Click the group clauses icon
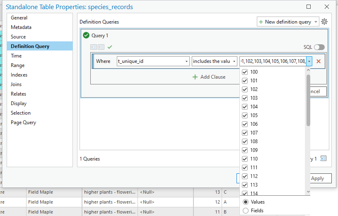Screen dimensions: 338x216 [94, 47]
